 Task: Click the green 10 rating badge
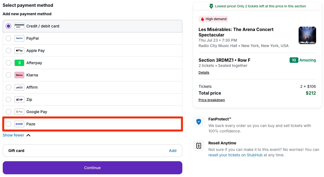(294, 60)
